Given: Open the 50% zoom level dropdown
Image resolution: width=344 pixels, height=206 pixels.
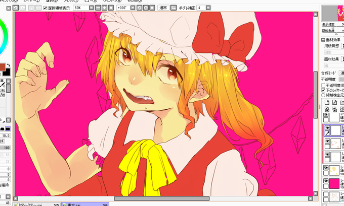Looking at the screenshot, I should click(x=91, y=8).
